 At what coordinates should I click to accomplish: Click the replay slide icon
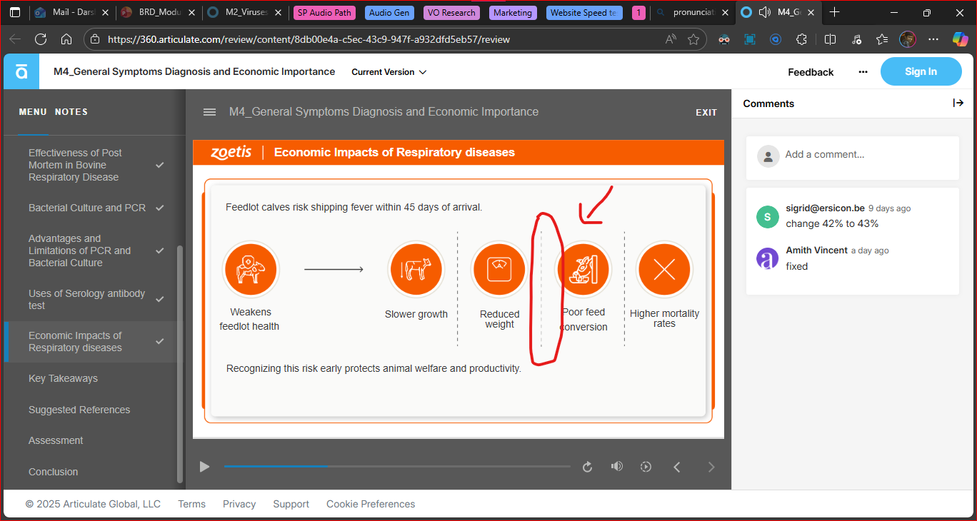[587, 467]
